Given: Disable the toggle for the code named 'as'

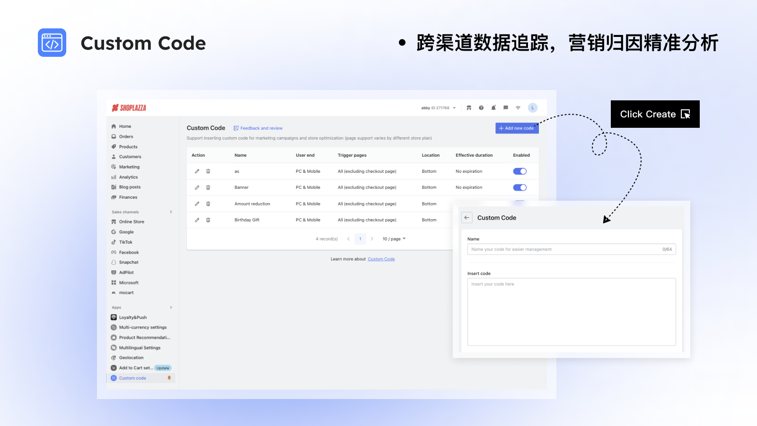Looking at the screenshot, I should [519, 171].
